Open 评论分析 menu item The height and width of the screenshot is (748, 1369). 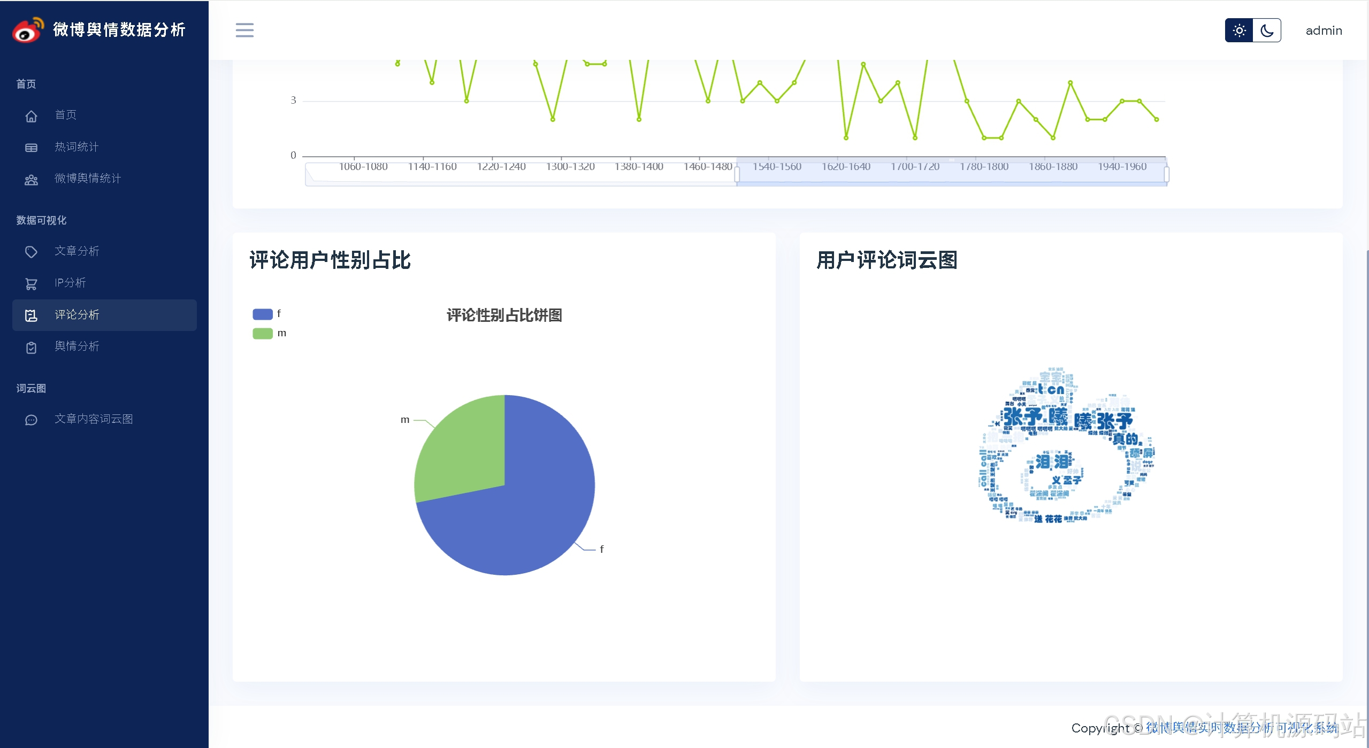[77, 315]
